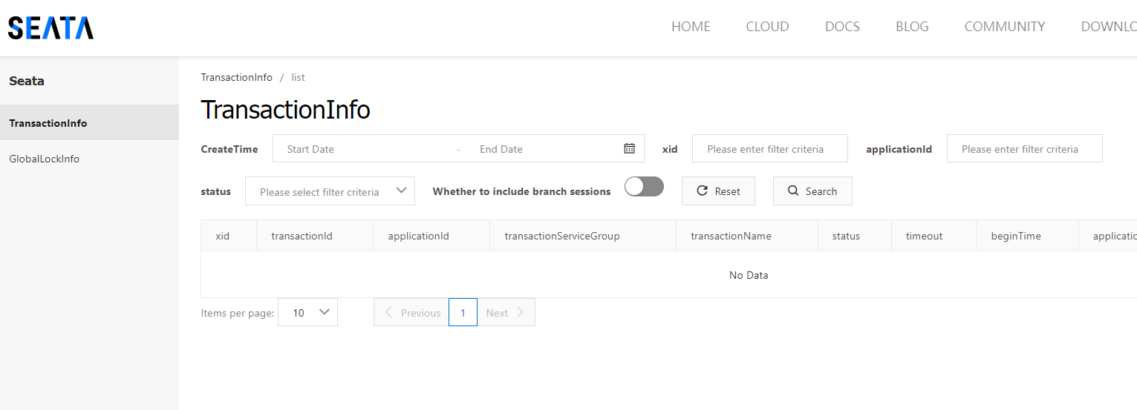1137x410 pixels.
Task: Open the calendar date picker icon
Action: click(629, 148)
